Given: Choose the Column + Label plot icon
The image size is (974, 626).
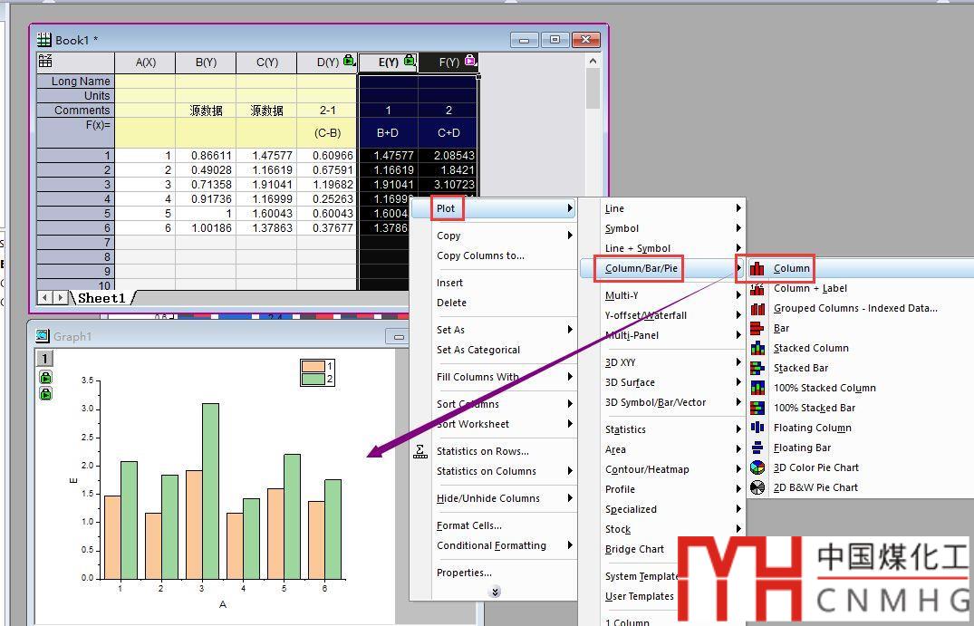Looking at the screenshot, I should pos(757,288).
